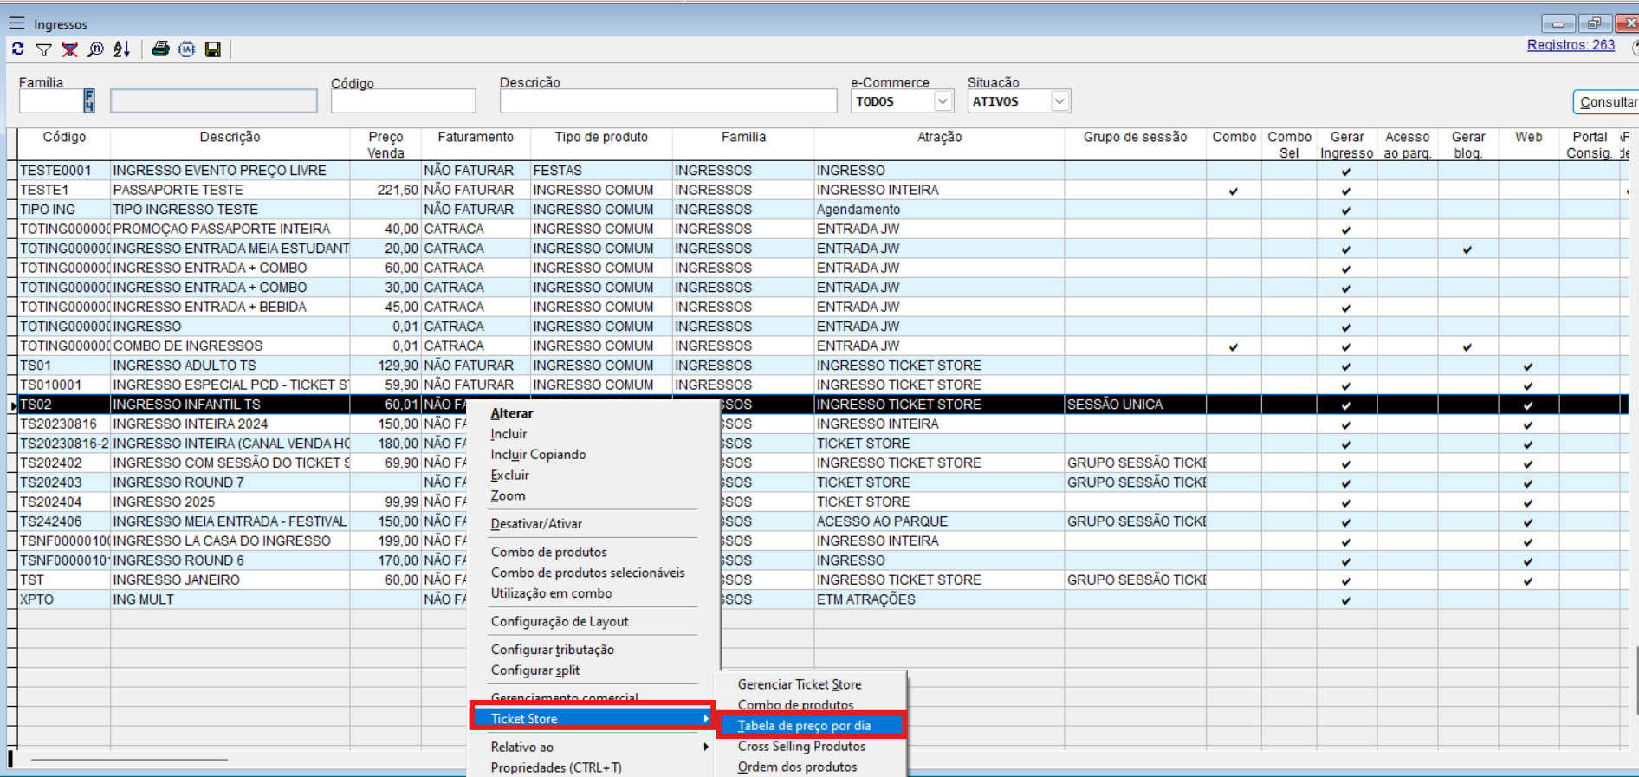Toggle Combo checkbox for PASSAPORTE TESTE row
Screen dimensions: 1639x777
pyautogui.click(x=1233, y=191)
